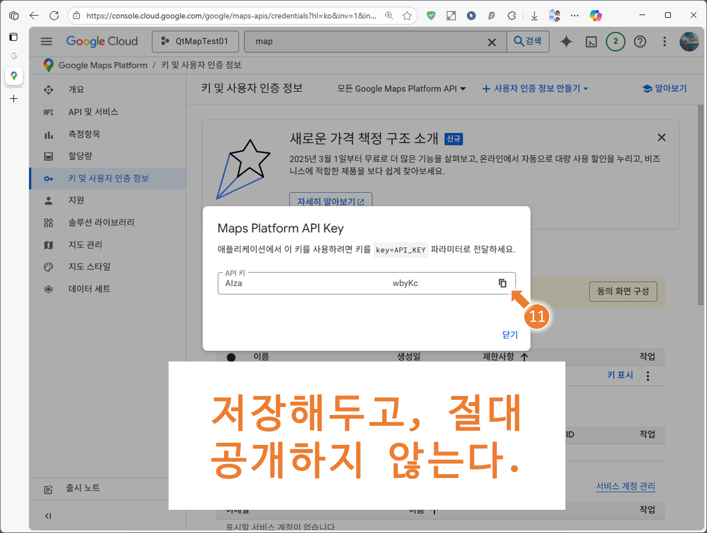Click the Google Cloud logo
707x533 pixels.
pos(102,41)
